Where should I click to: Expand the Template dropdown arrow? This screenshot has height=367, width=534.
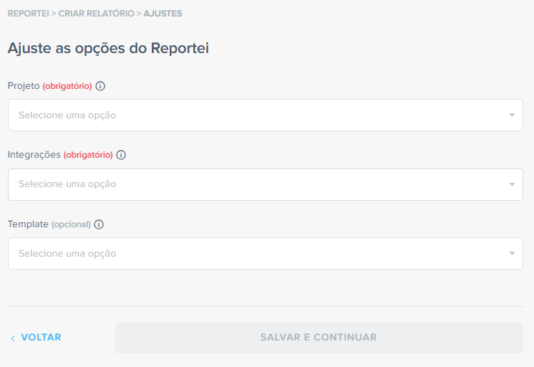512,254
